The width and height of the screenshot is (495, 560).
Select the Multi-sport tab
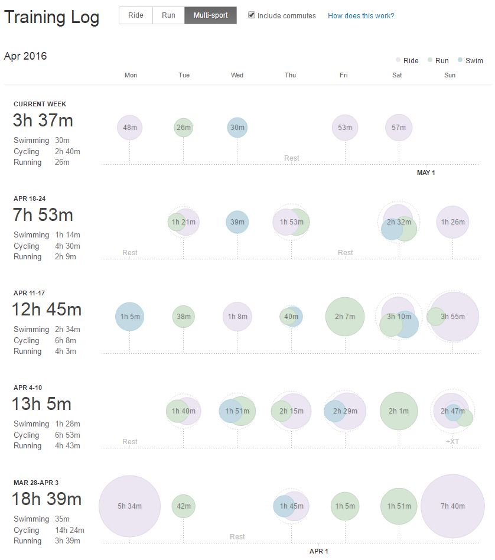210,15
